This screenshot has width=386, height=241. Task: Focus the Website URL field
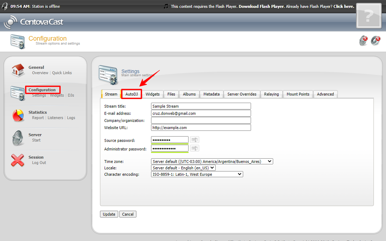pyautogui.click(x=201, y=128)
